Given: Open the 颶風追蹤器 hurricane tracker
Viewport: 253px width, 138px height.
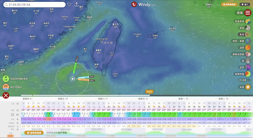Looking at the screenshot, I should (x=248, y=54).
